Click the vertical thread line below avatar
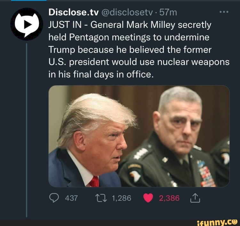240x226 pixels. pos(27,130)
